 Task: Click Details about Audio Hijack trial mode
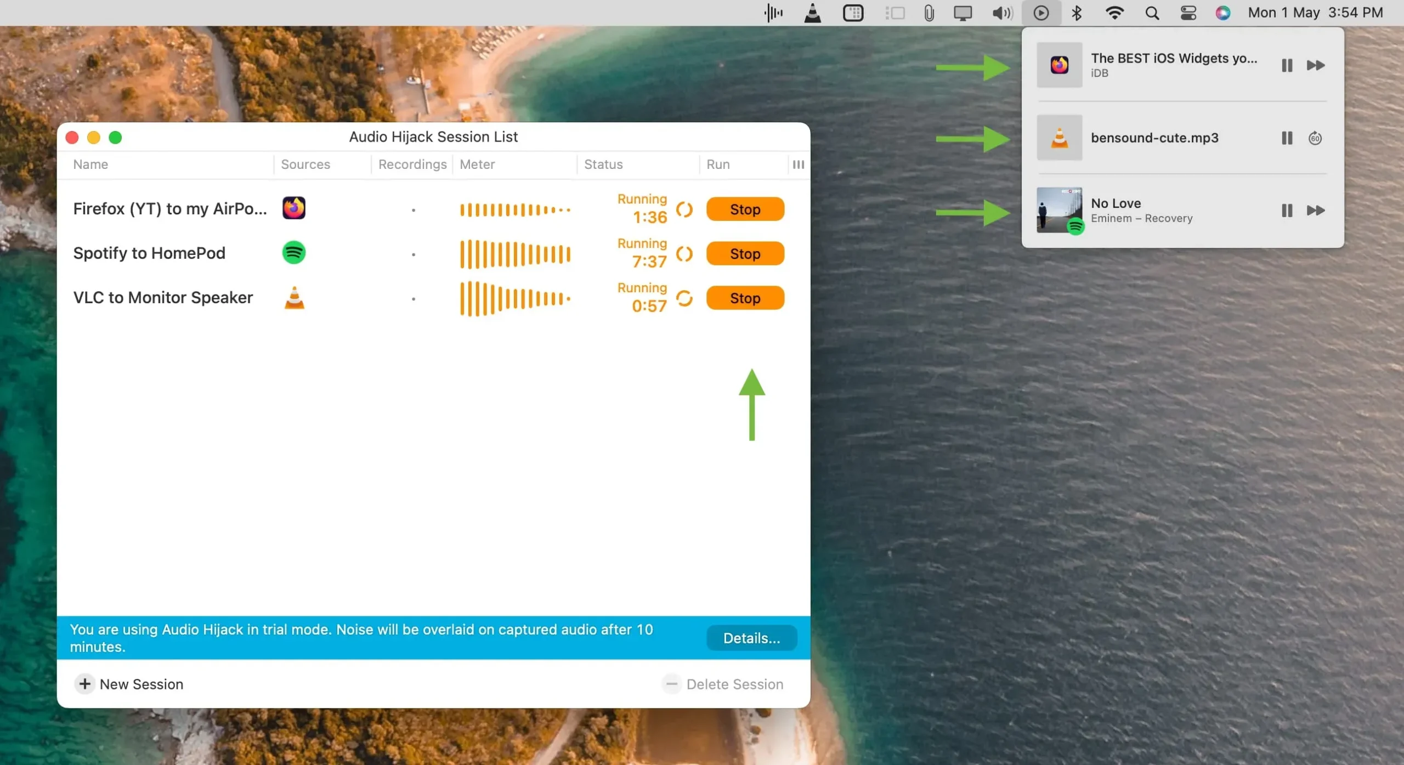click(x=751, y=638)
